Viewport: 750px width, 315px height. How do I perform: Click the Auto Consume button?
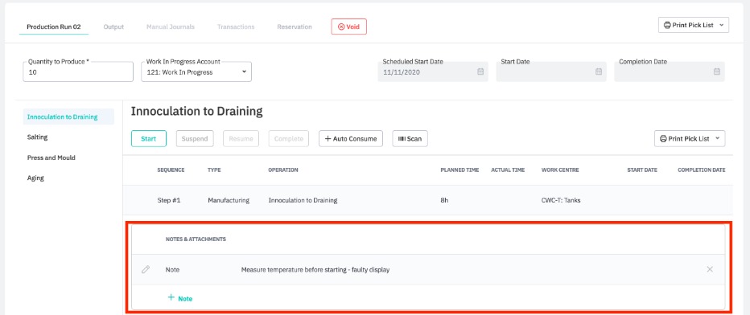tap(351, 138)
